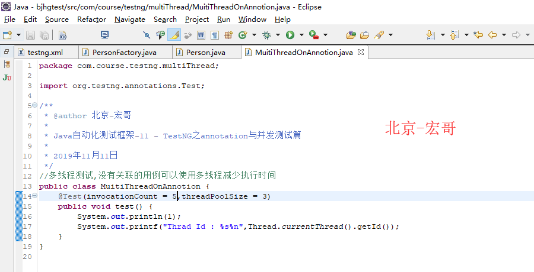Click the System.out.println(1) line
The image size is (534, 272).
[x=129, y=216]
